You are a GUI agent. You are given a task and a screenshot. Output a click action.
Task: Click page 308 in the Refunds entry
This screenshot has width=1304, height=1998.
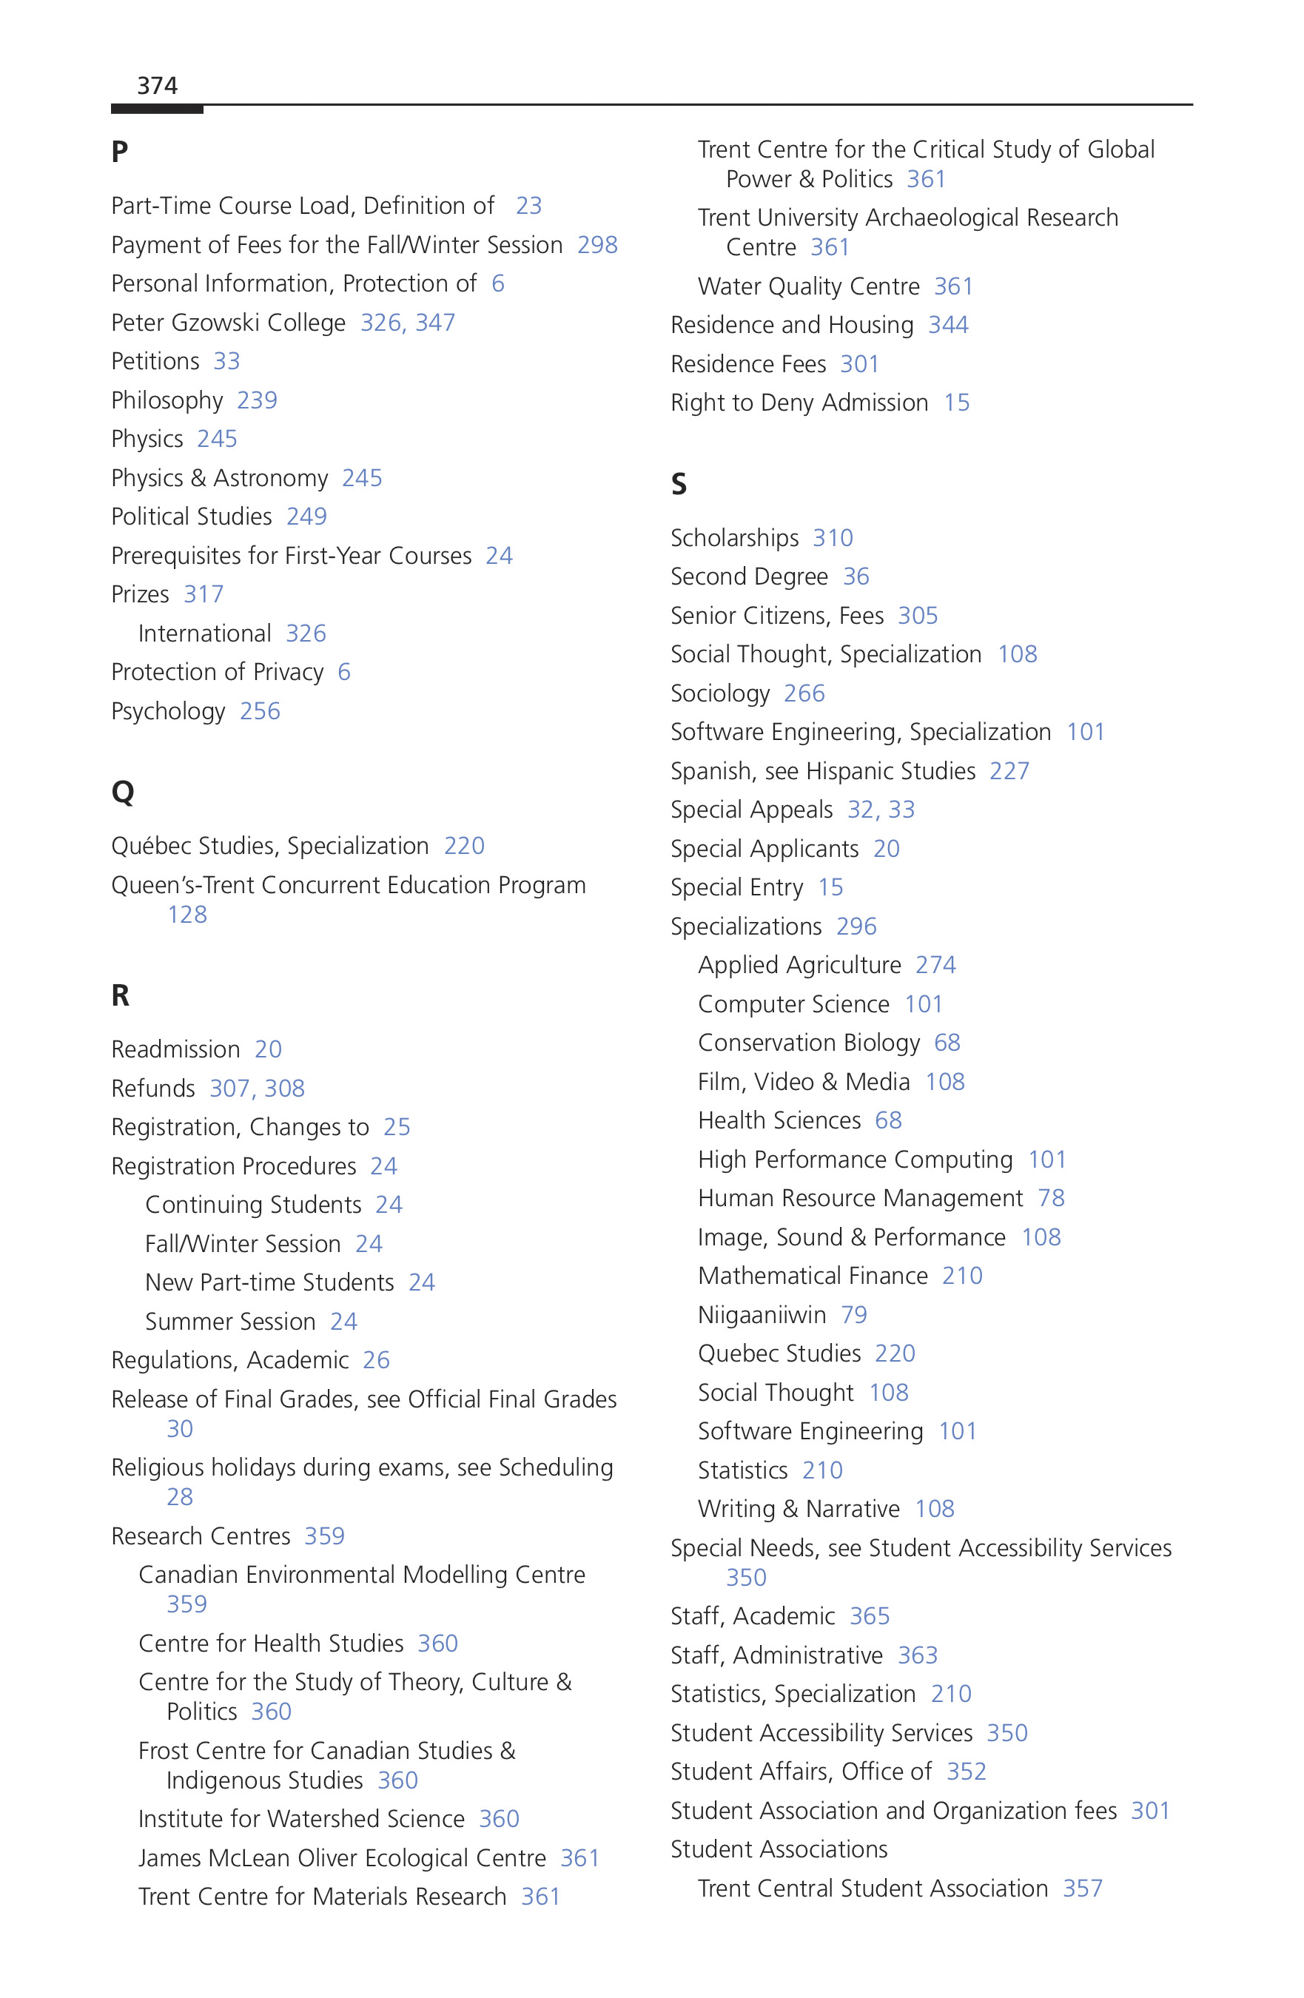coord(285,1089)
